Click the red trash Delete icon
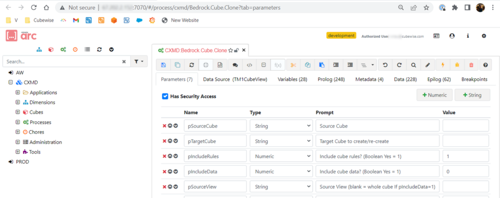Image resolution: width=500 pixels, height=198 pixels. point(471,65)
